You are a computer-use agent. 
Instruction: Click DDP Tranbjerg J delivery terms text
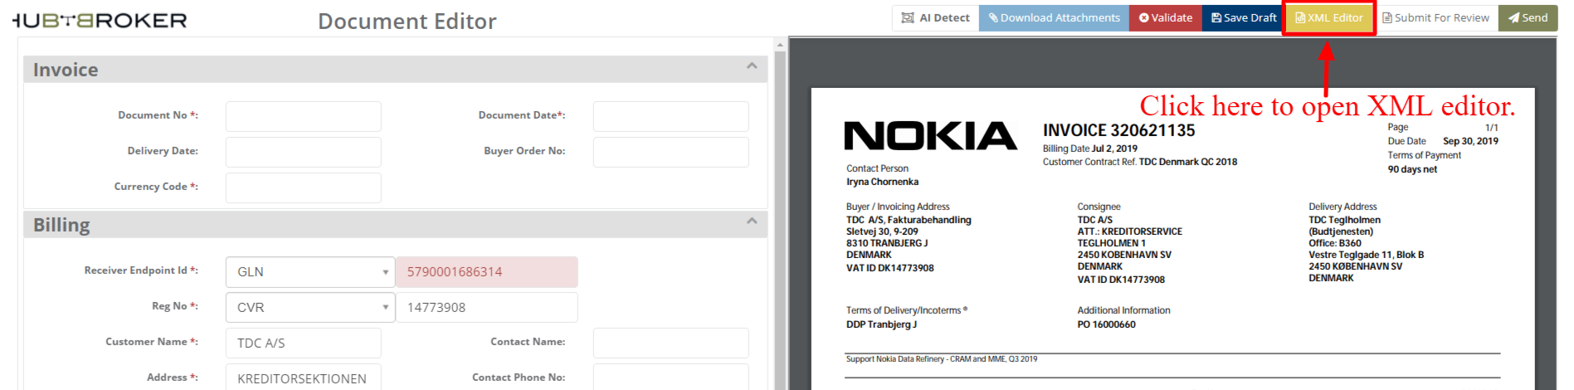881,324
